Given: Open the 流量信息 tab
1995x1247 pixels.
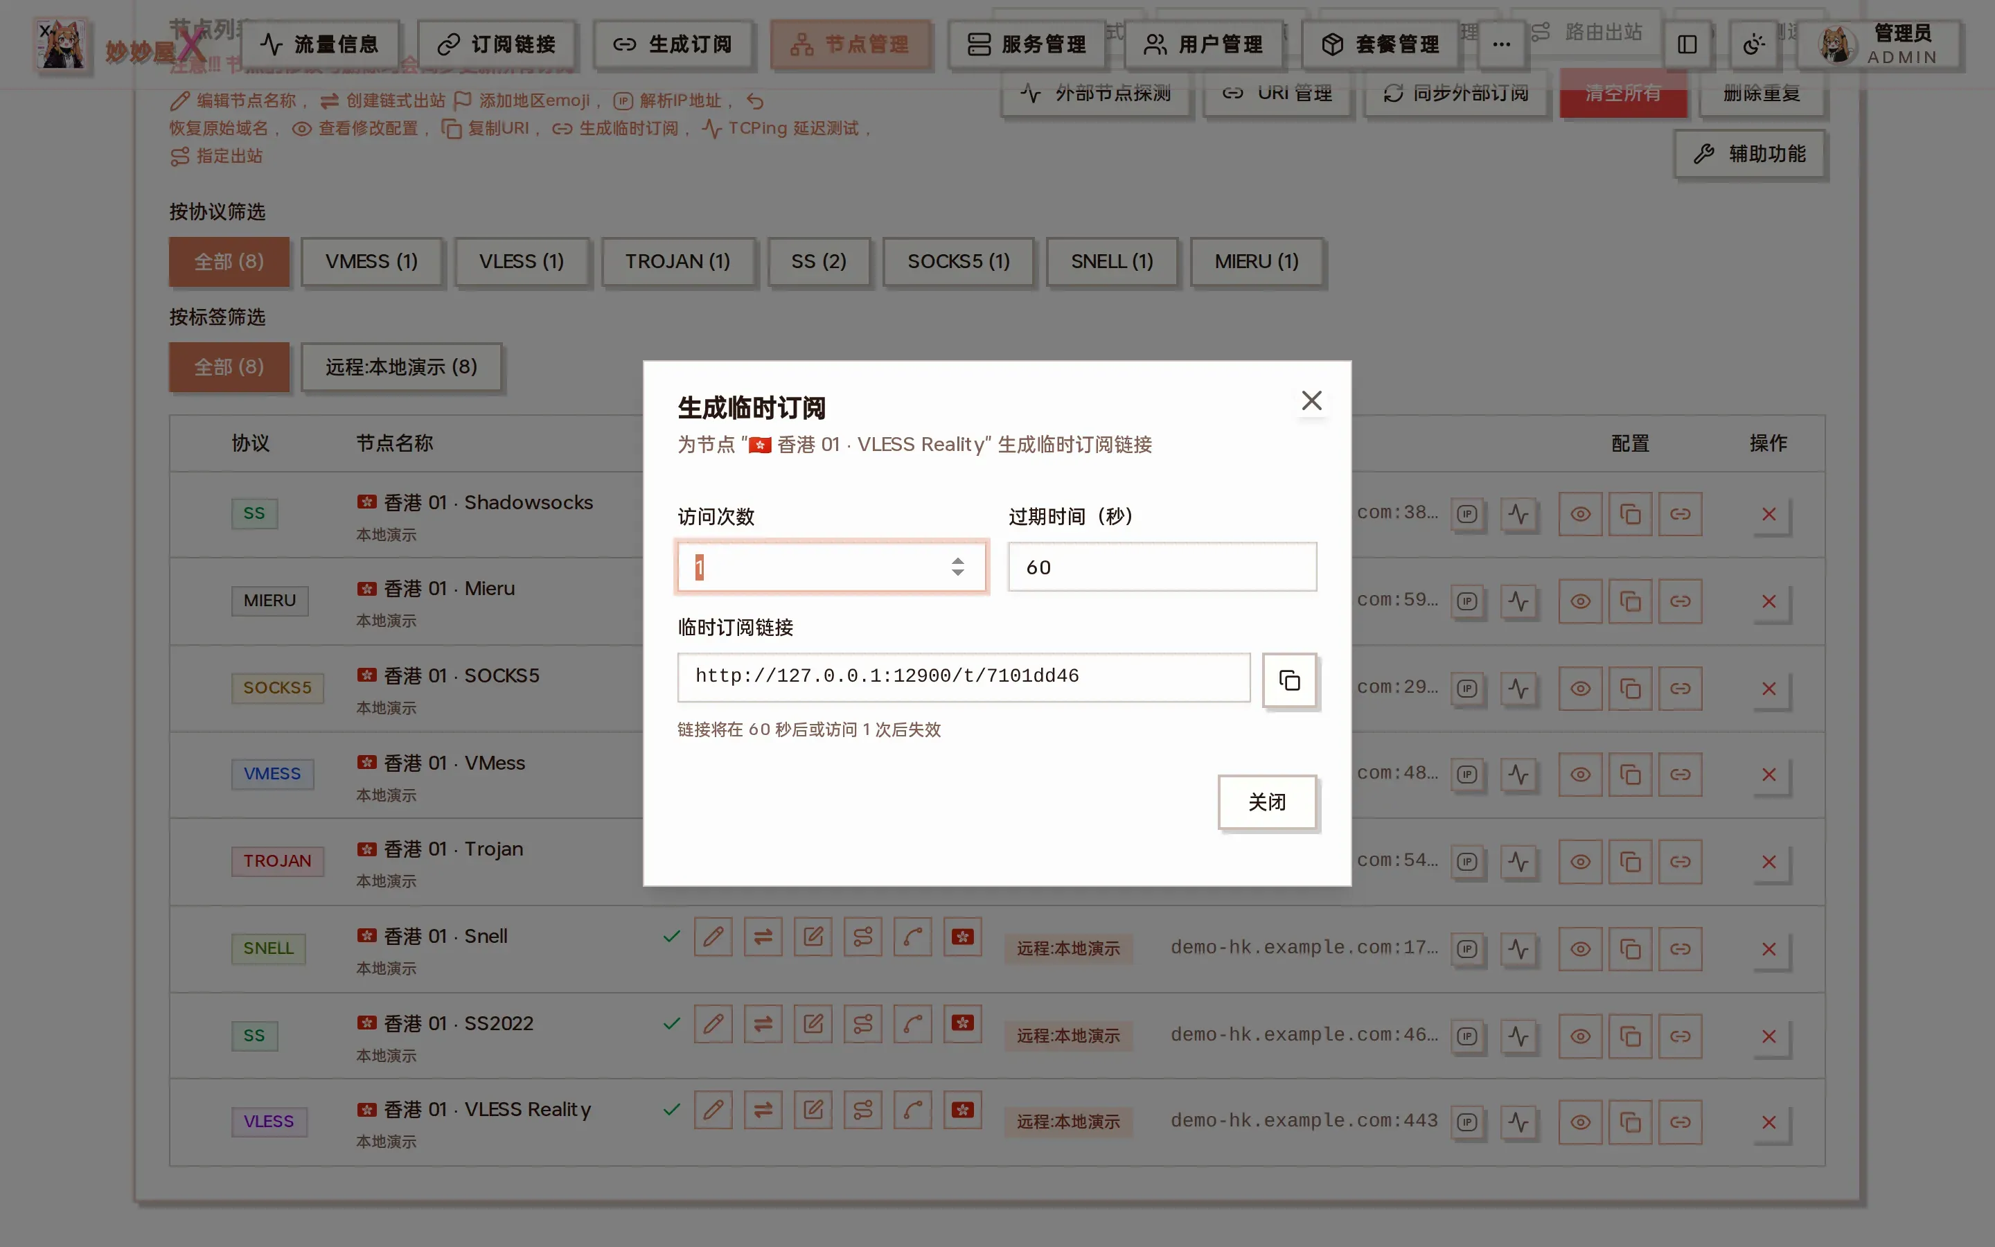Looking at the screenshot, I should point(319,44).
